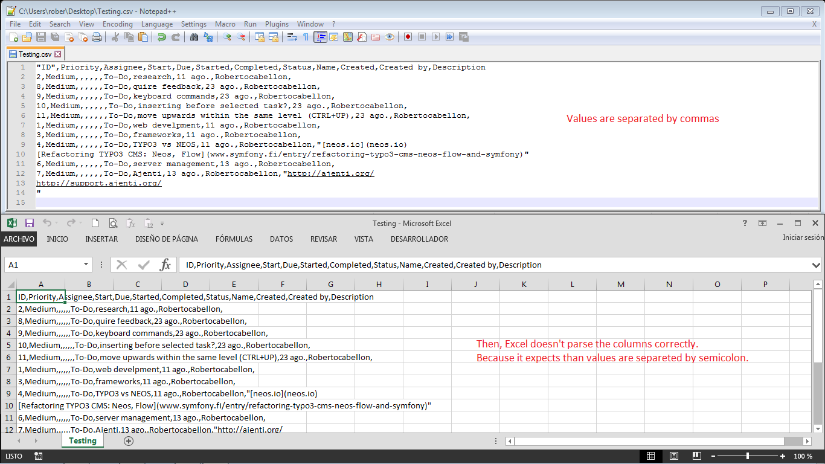The height and width of the screenshot is (464, 825).
Task: Open Find with the binoculars icon
Action: [194, 37]
